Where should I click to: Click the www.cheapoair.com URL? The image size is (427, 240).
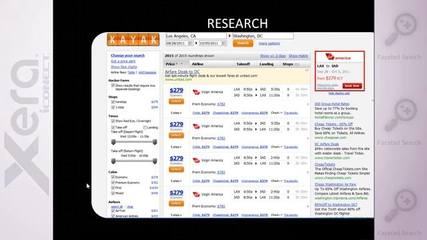coord(331,137)
